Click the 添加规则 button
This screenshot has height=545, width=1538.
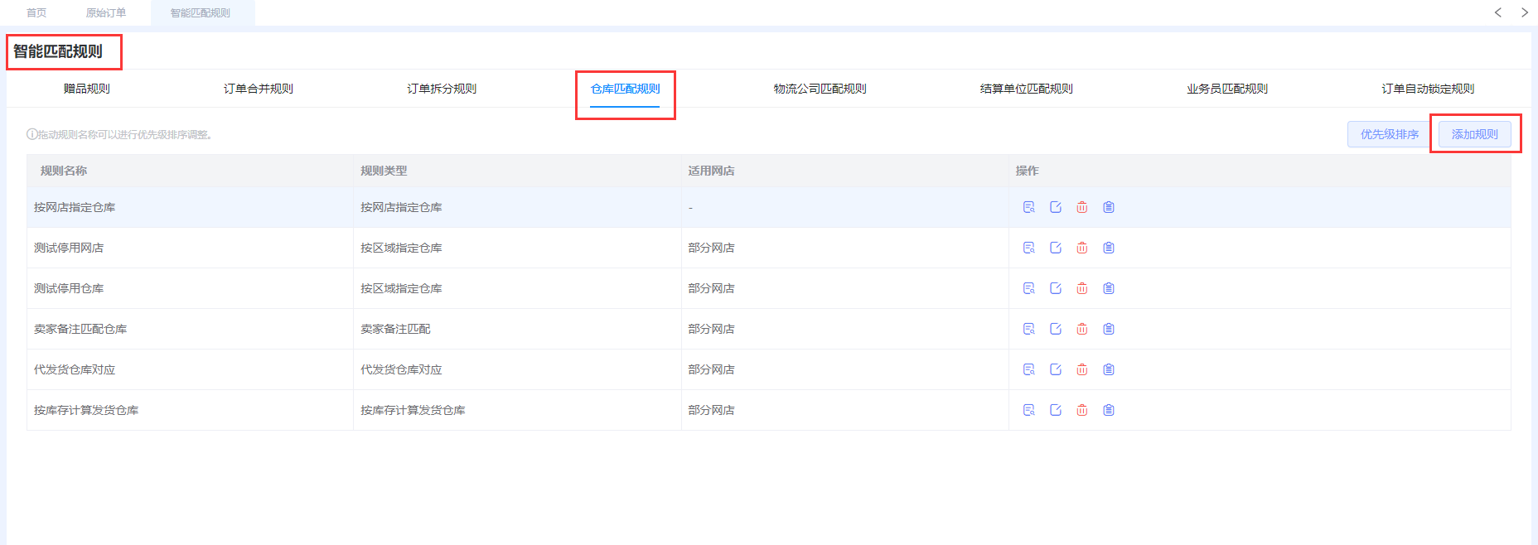pyautogui.click(x=1475, y=134)
